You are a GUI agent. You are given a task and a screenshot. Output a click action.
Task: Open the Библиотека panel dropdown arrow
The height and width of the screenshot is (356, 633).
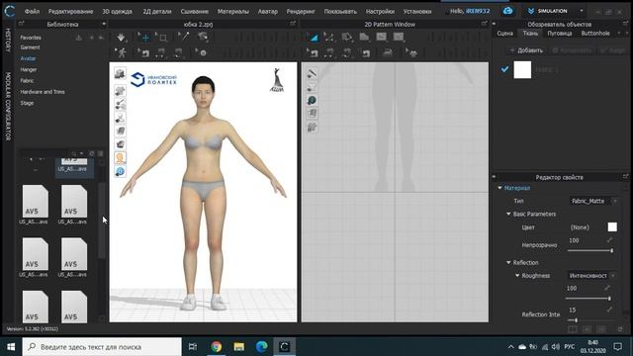coord(104,24)
